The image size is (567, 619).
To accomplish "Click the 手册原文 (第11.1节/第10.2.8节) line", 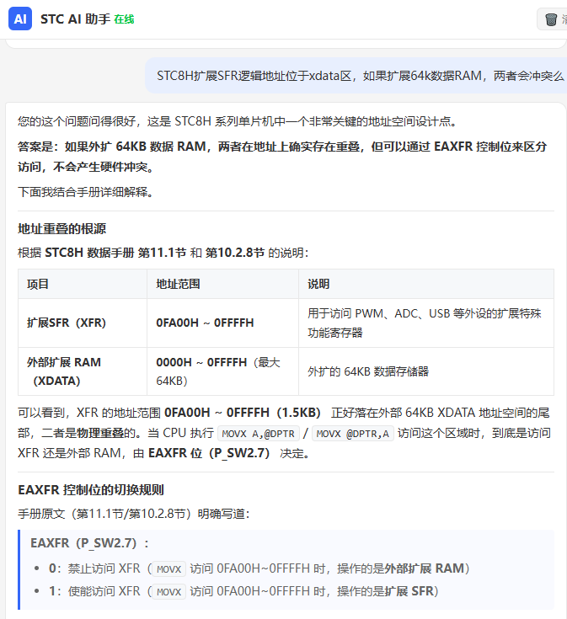I will (134, 514).
